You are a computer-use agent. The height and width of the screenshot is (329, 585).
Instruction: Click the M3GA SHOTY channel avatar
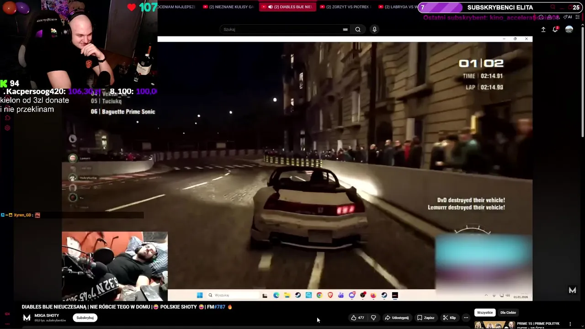pyautogui.click(x=27, y=318)
